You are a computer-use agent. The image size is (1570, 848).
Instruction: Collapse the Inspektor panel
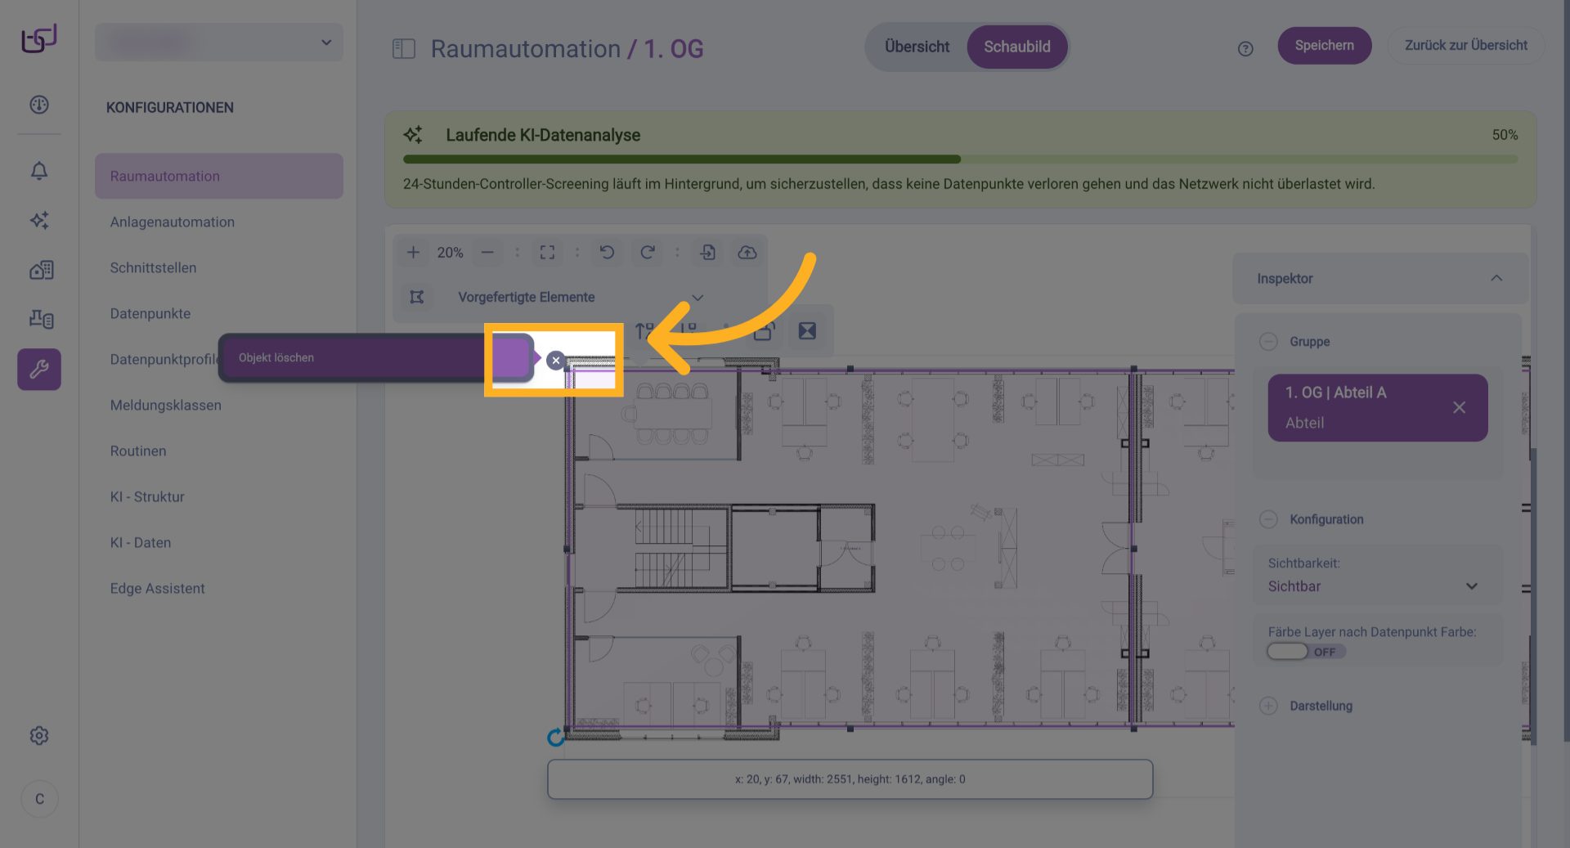1496,279
